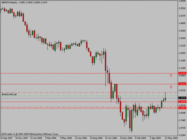Click the 3.3125 price axis label
187x140 pixels.
click(x=182, y=46)
